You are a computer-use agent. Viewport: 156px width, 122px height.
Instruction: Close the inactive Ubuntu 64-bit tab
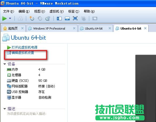coord(110,28)
